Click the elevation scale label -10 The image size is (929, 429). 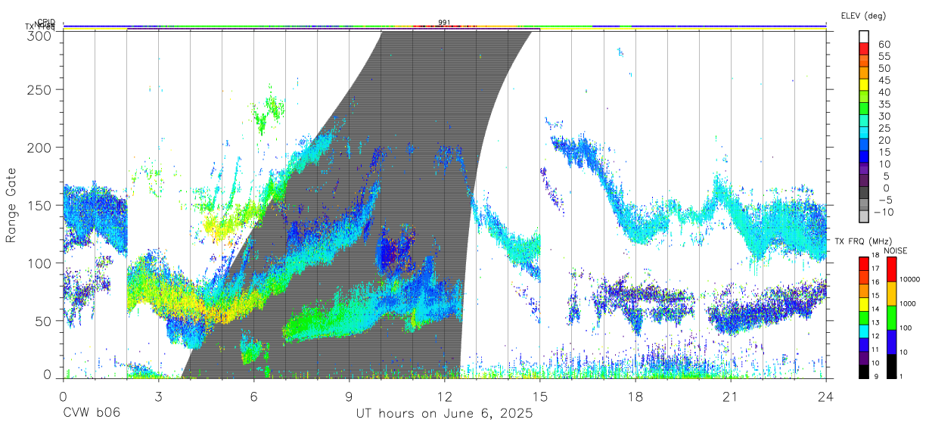click(882, 212)
